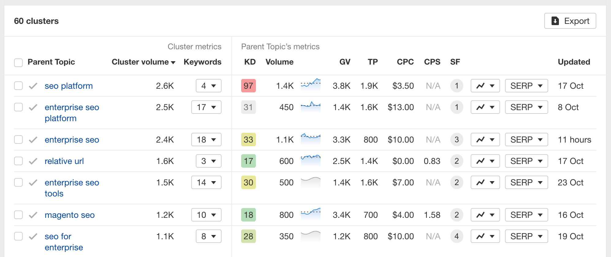Select the checkbox for enterprise seo row
This screenshot has height=257, width=611.
(x=18, y=140)
